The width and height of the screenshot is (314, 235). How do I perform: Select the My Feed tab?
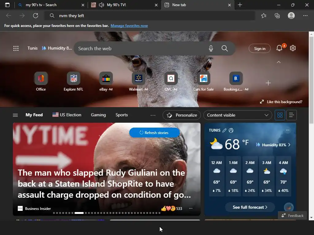pyautogui.click(x=34, y=115)
